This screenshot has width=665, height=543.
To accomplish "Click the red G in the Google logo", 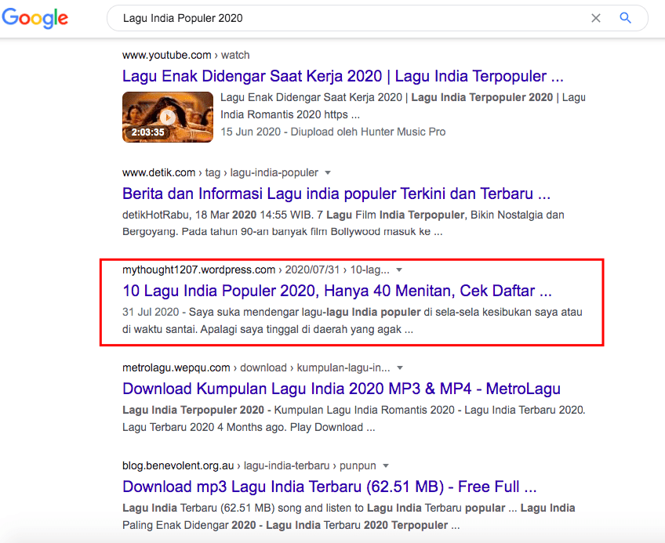I will point(10,17).
